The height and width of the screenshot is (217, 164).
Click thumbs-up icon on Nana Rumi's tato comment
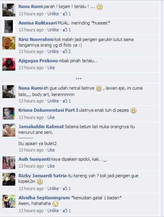coord(65,101)
